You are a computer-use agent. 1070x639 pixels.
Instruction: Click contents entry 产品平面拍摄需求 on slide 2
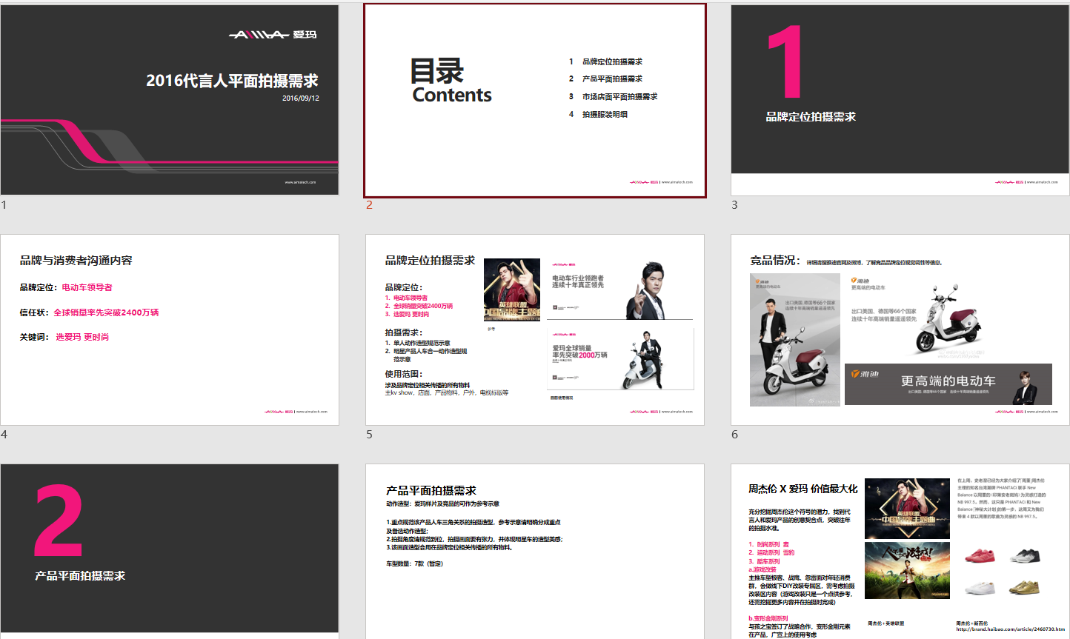(x=612, y=78)
